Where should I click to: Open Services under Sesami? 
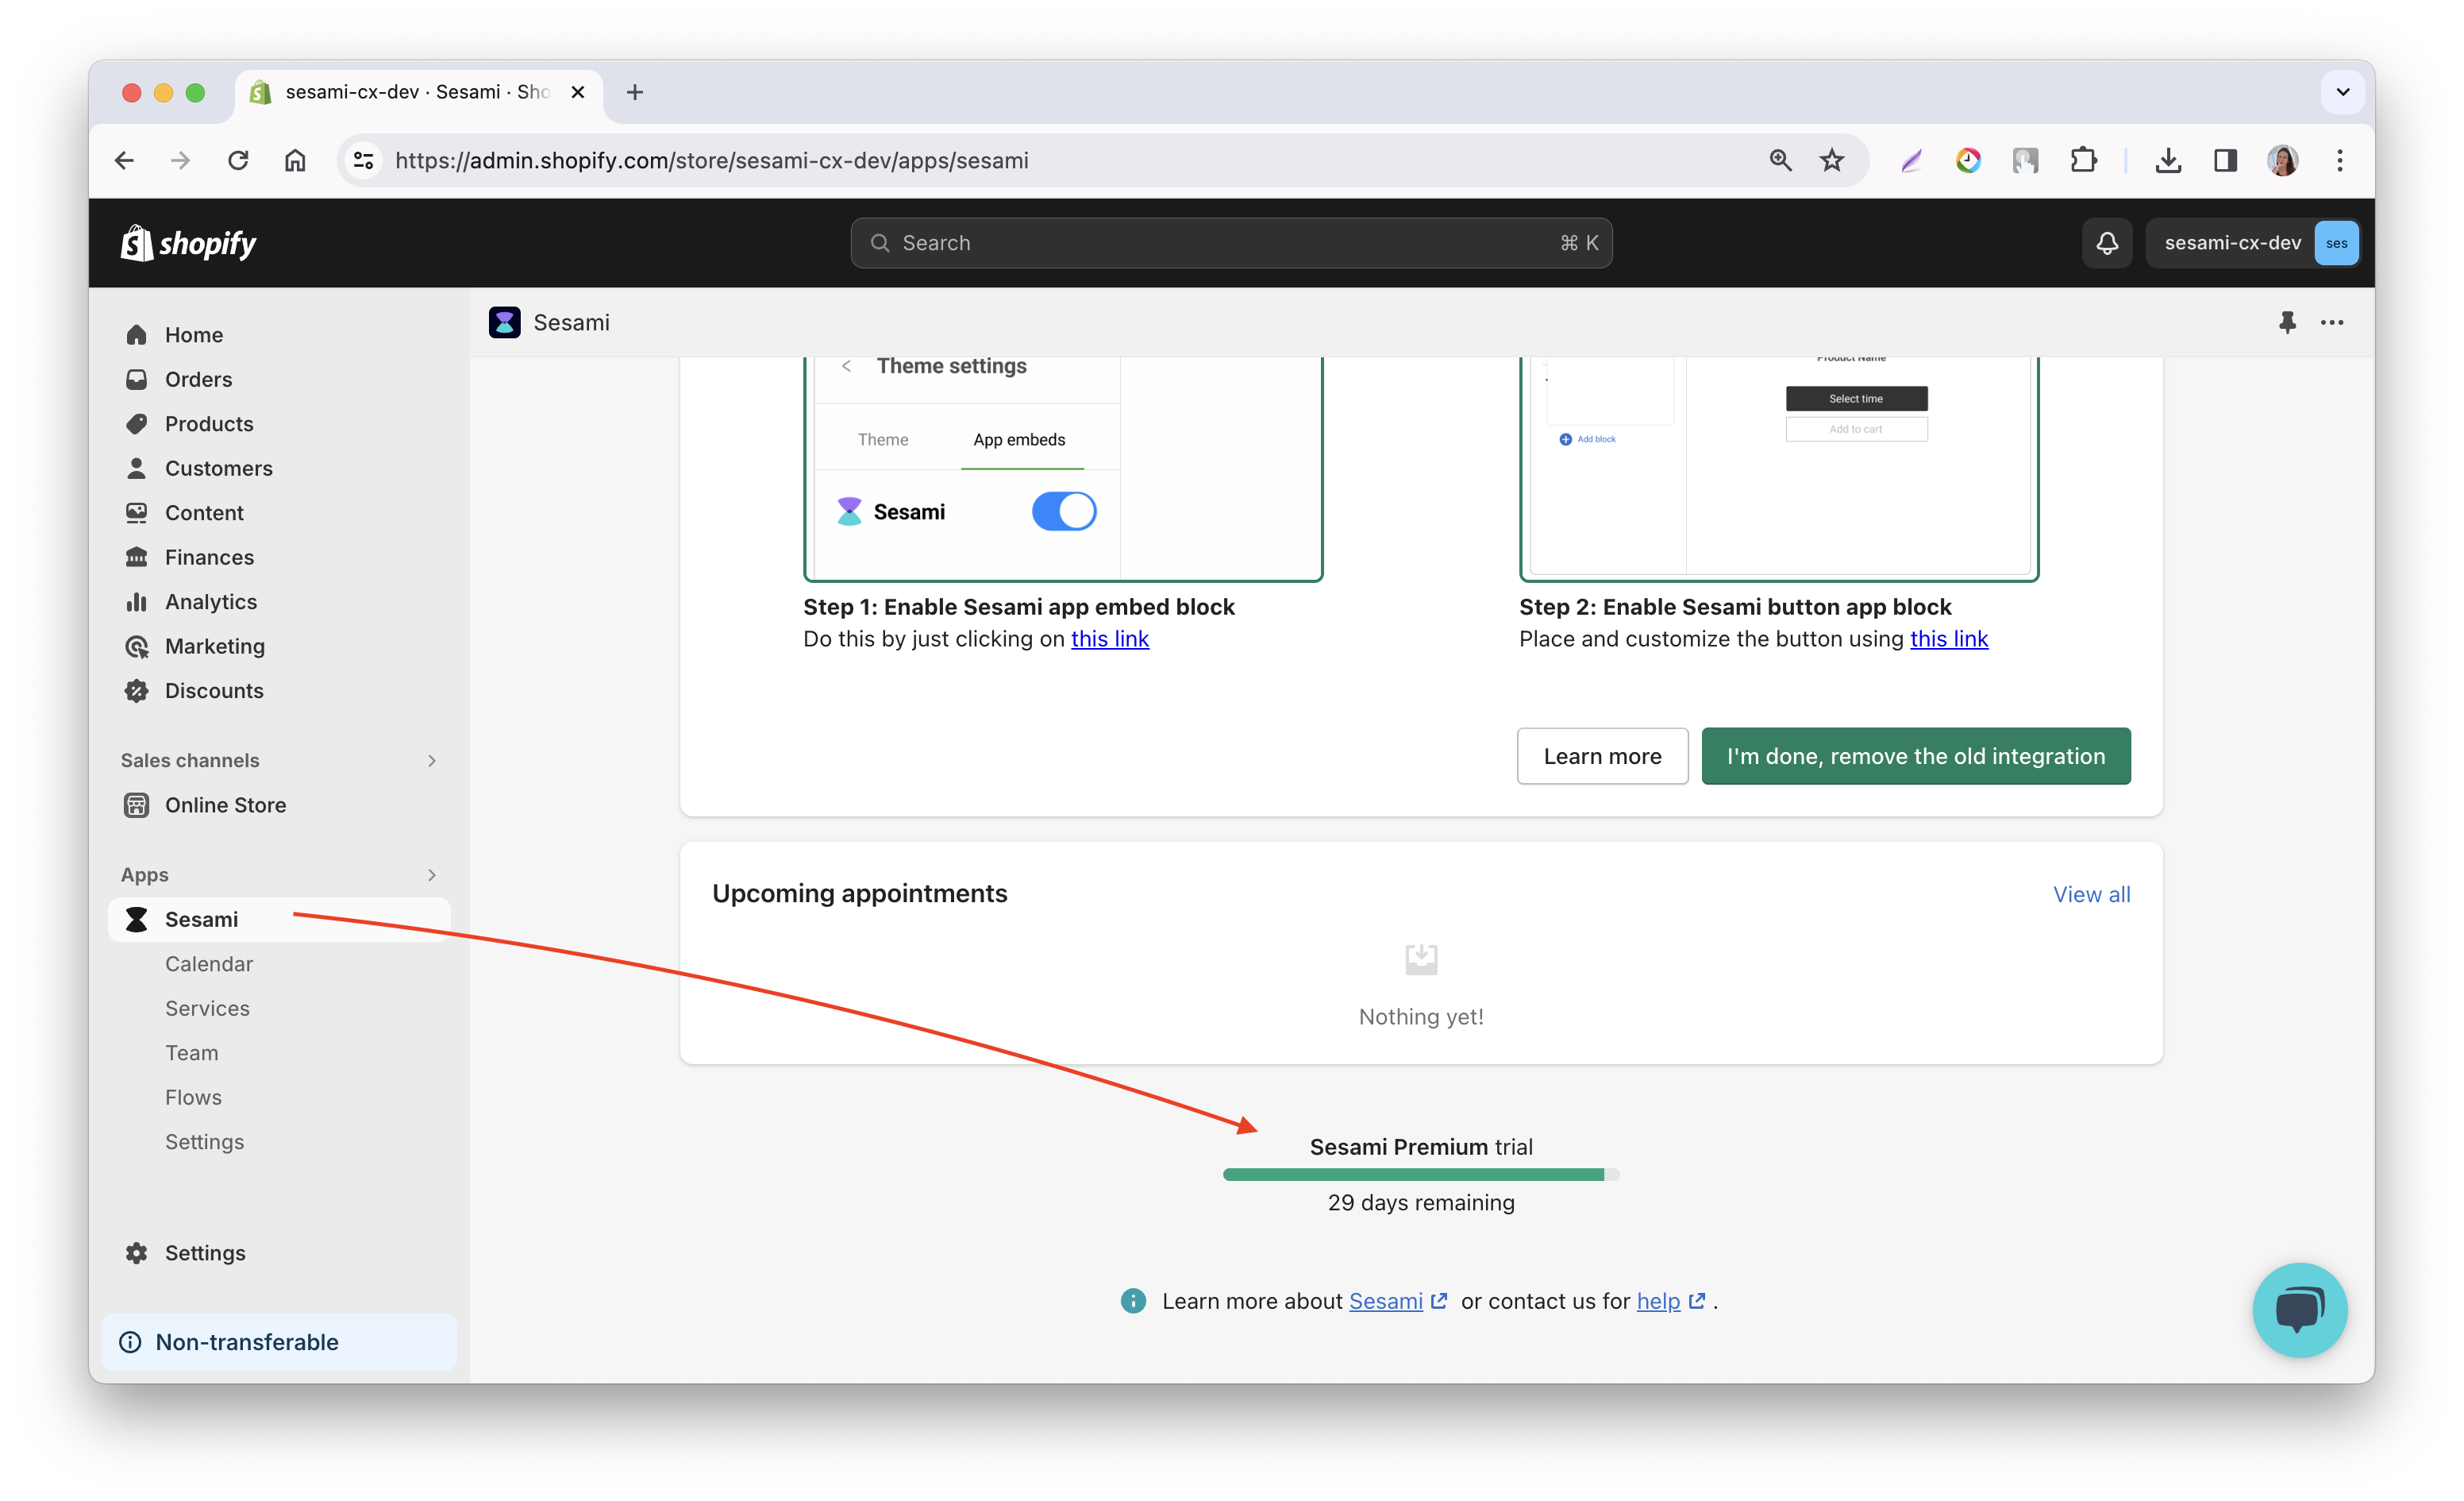[x=207, y=1008]
